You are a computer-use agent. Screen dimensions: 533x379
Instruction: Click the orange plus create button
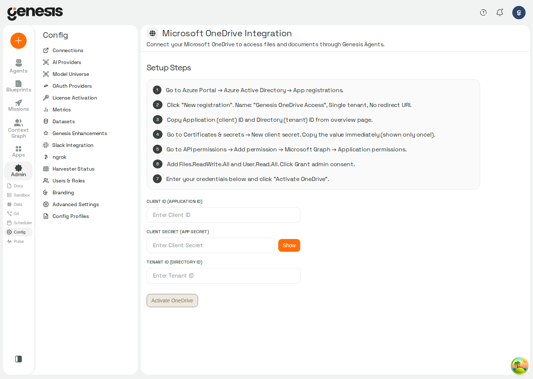[x=19, y=41]
